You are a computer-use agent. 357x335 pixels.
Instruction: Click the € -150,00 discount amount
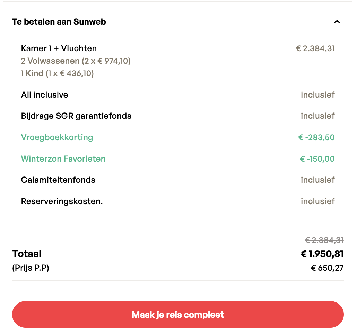pos(317,159)
